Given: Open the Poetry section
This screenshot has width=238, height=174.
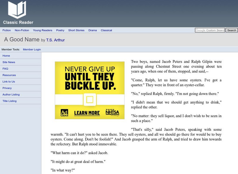Looking at the screenshot, I should tap(60, 30).
